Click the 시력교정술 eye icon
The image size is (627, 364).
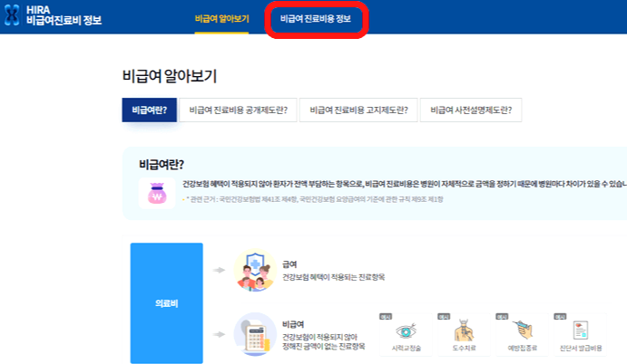point(406,331)
